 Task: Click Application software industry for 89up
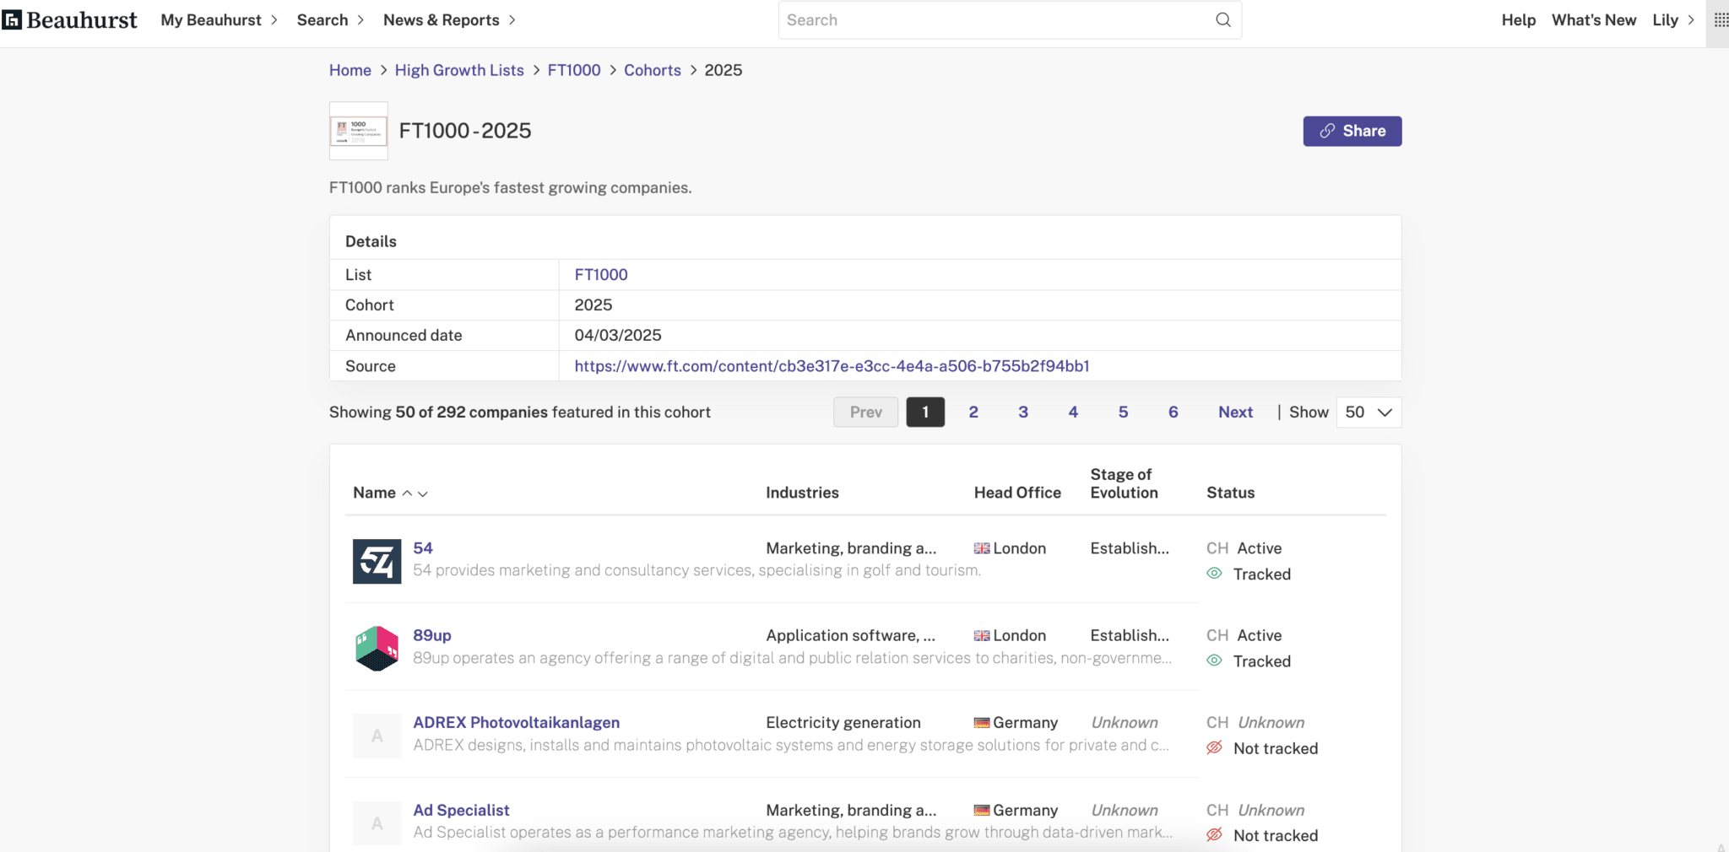pos(850,635)
